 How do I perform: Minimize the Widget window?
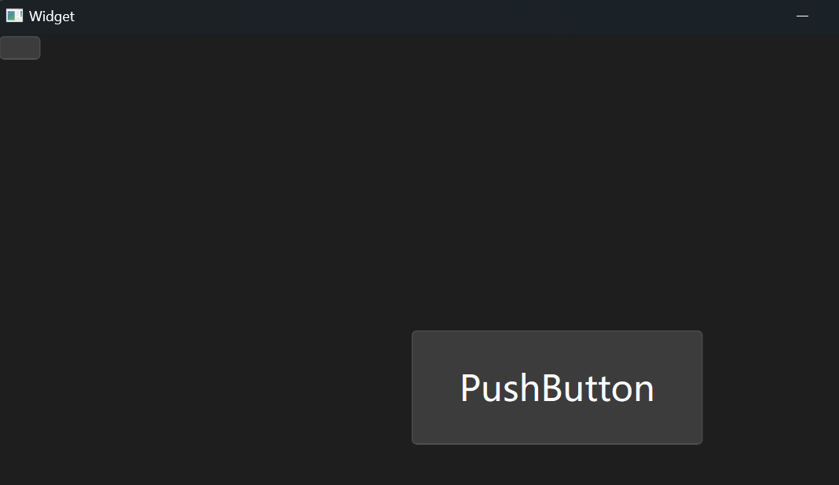pyautogui.click(x=802, y=16)
